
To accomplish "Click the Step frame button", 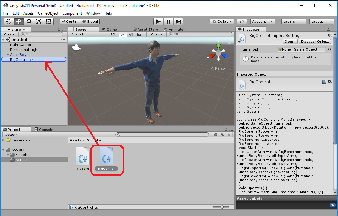I will point(178,21).
